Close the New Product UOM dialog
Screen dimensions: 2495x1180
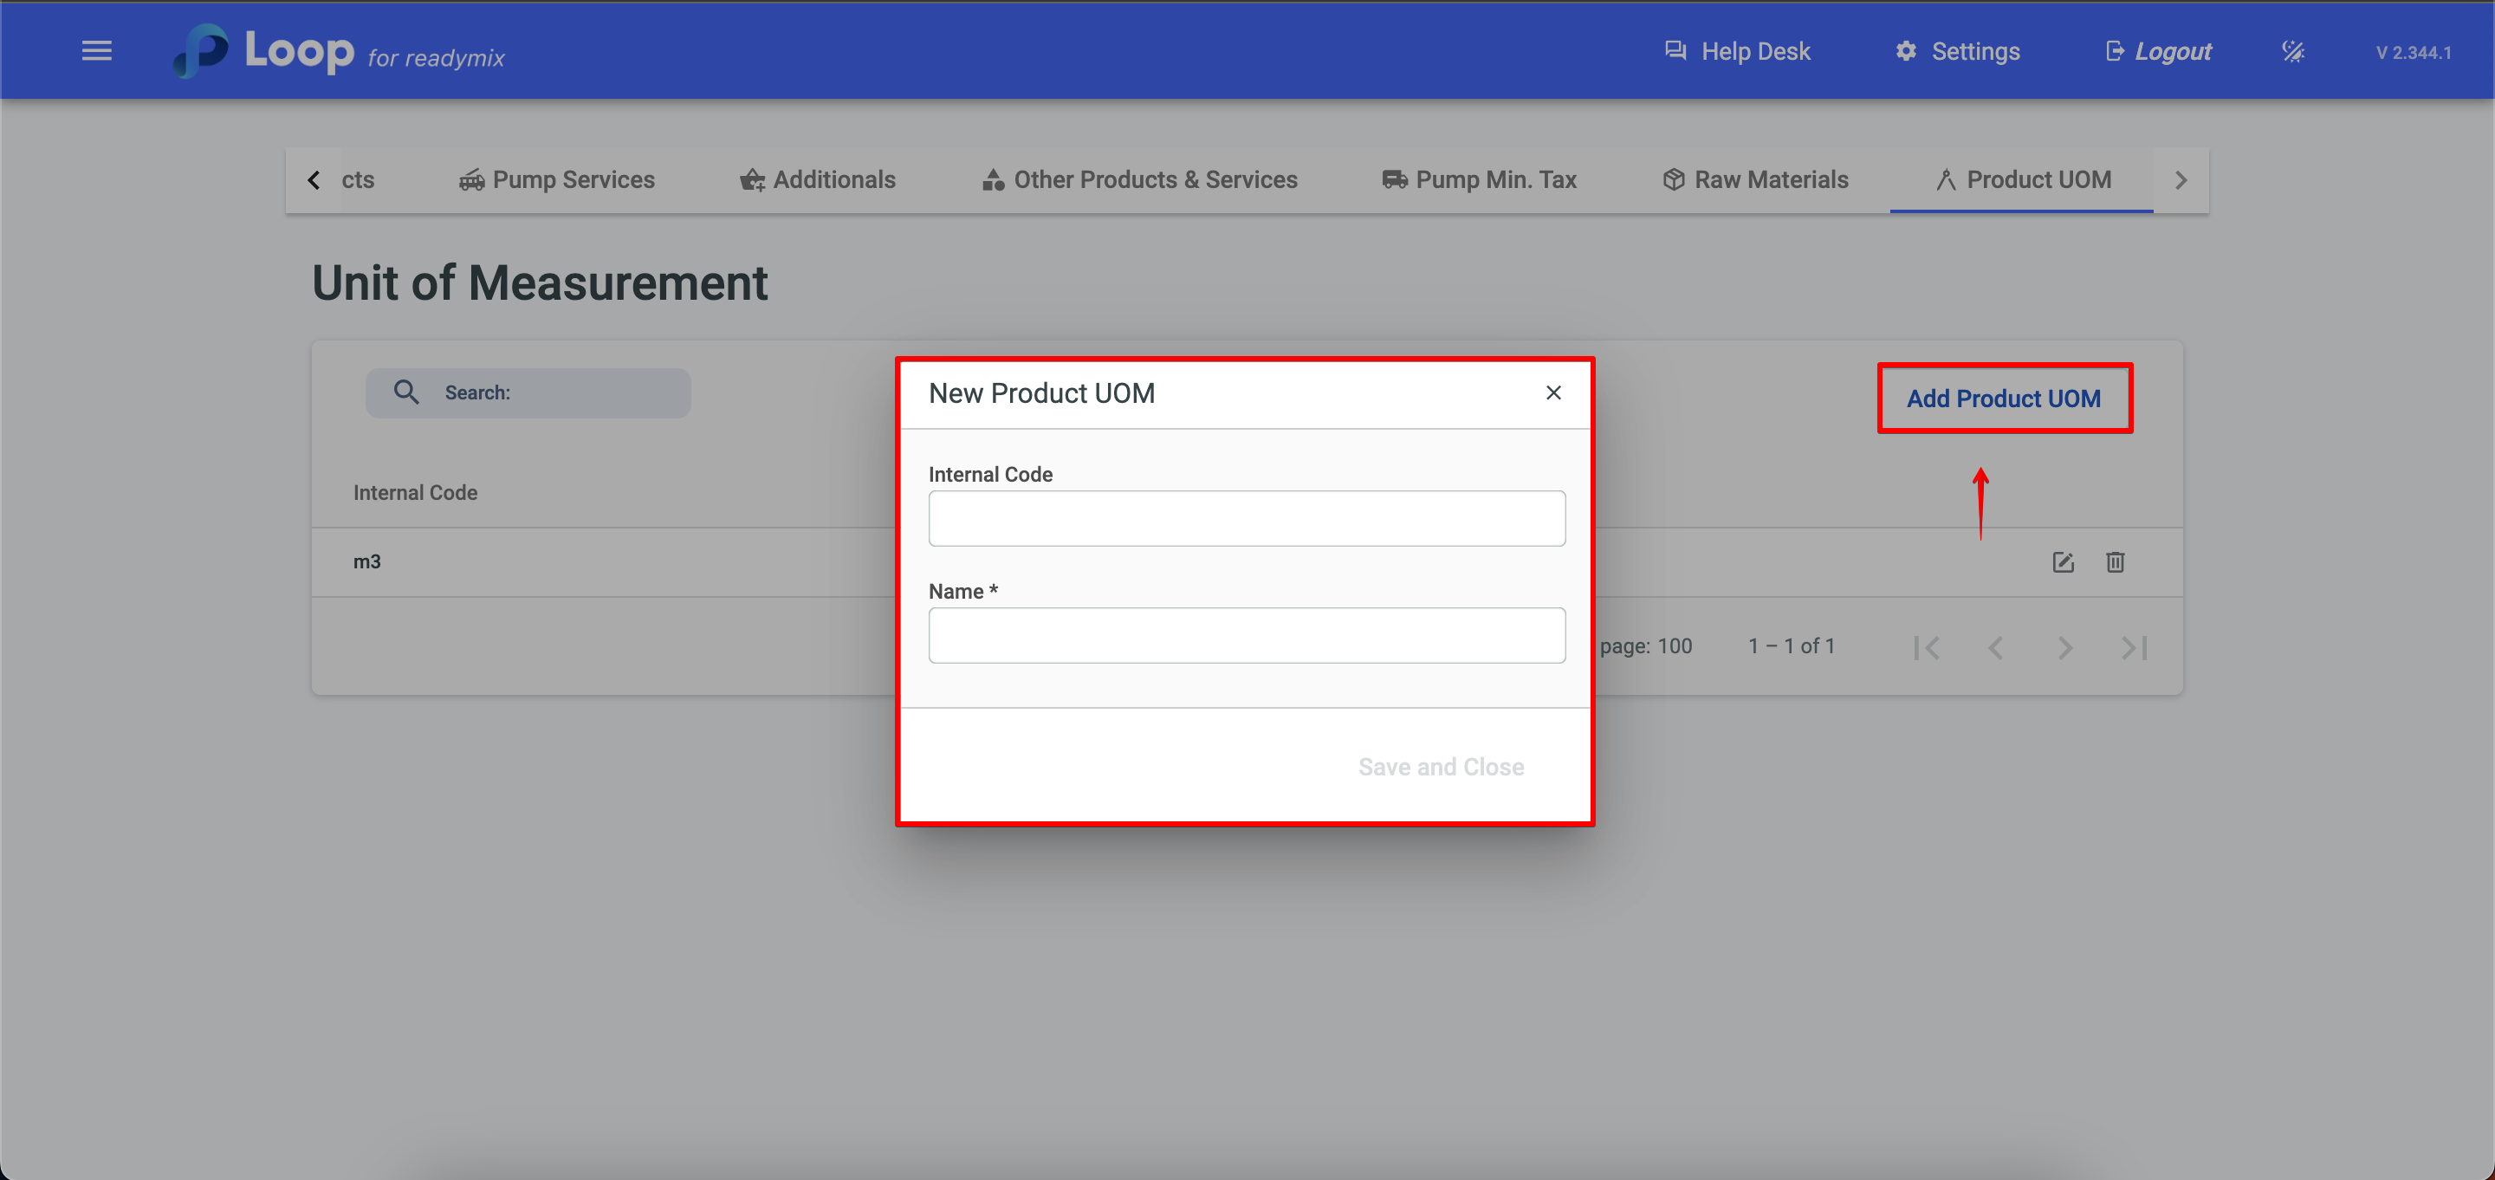click(x=1552, y=392)
